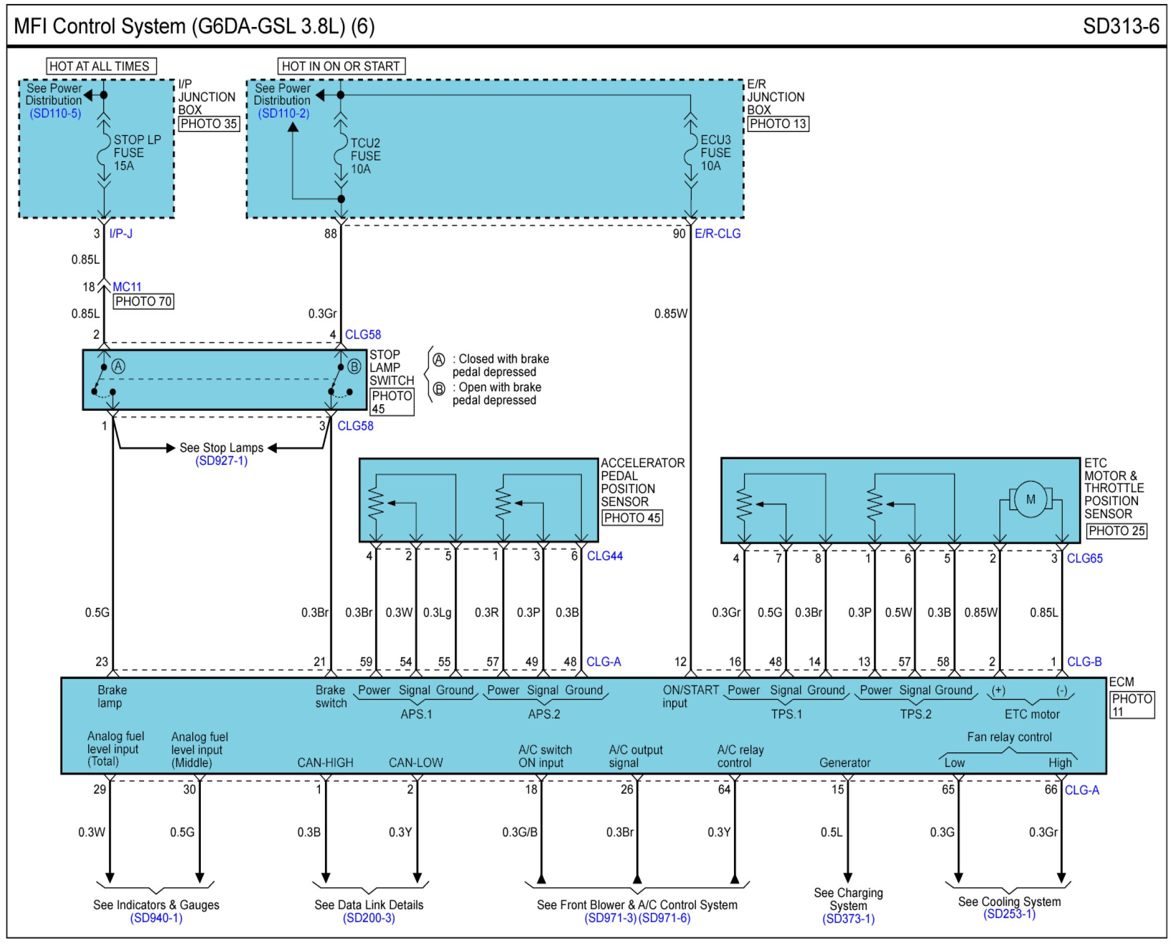
Task: Select the CLG-B connector label
Action: point(1085,662)
